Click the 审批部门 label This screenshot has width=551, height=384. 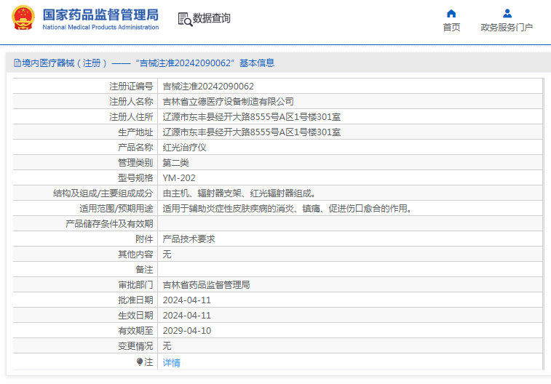click(135, 285)
